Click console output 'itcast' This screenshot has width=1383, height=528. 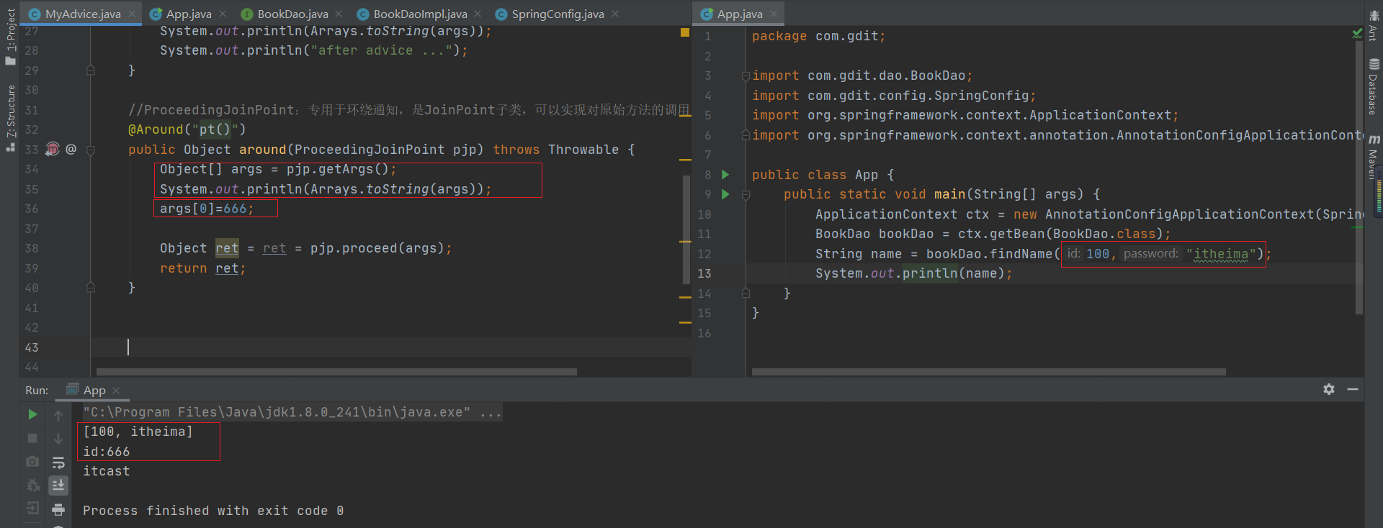(107, 471)
